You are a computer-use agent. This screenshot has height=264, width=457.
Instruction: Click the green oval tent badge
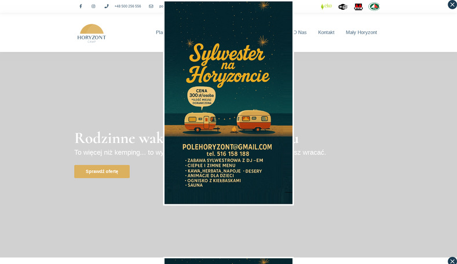[x=374, y=6]
